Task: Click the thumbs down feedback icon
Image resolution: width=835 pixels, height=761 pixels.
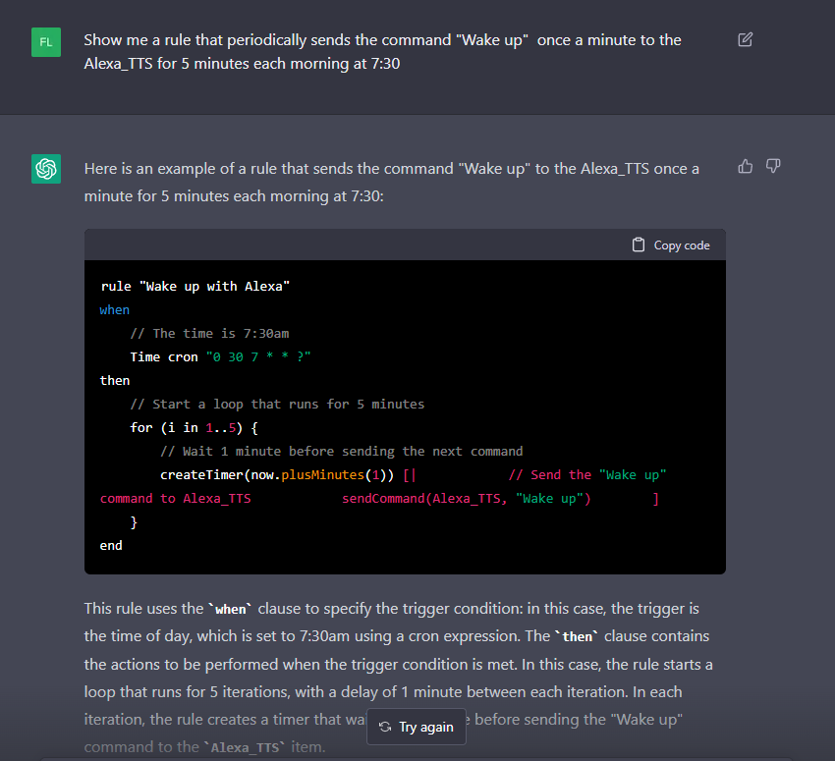Action: point(773,167)
